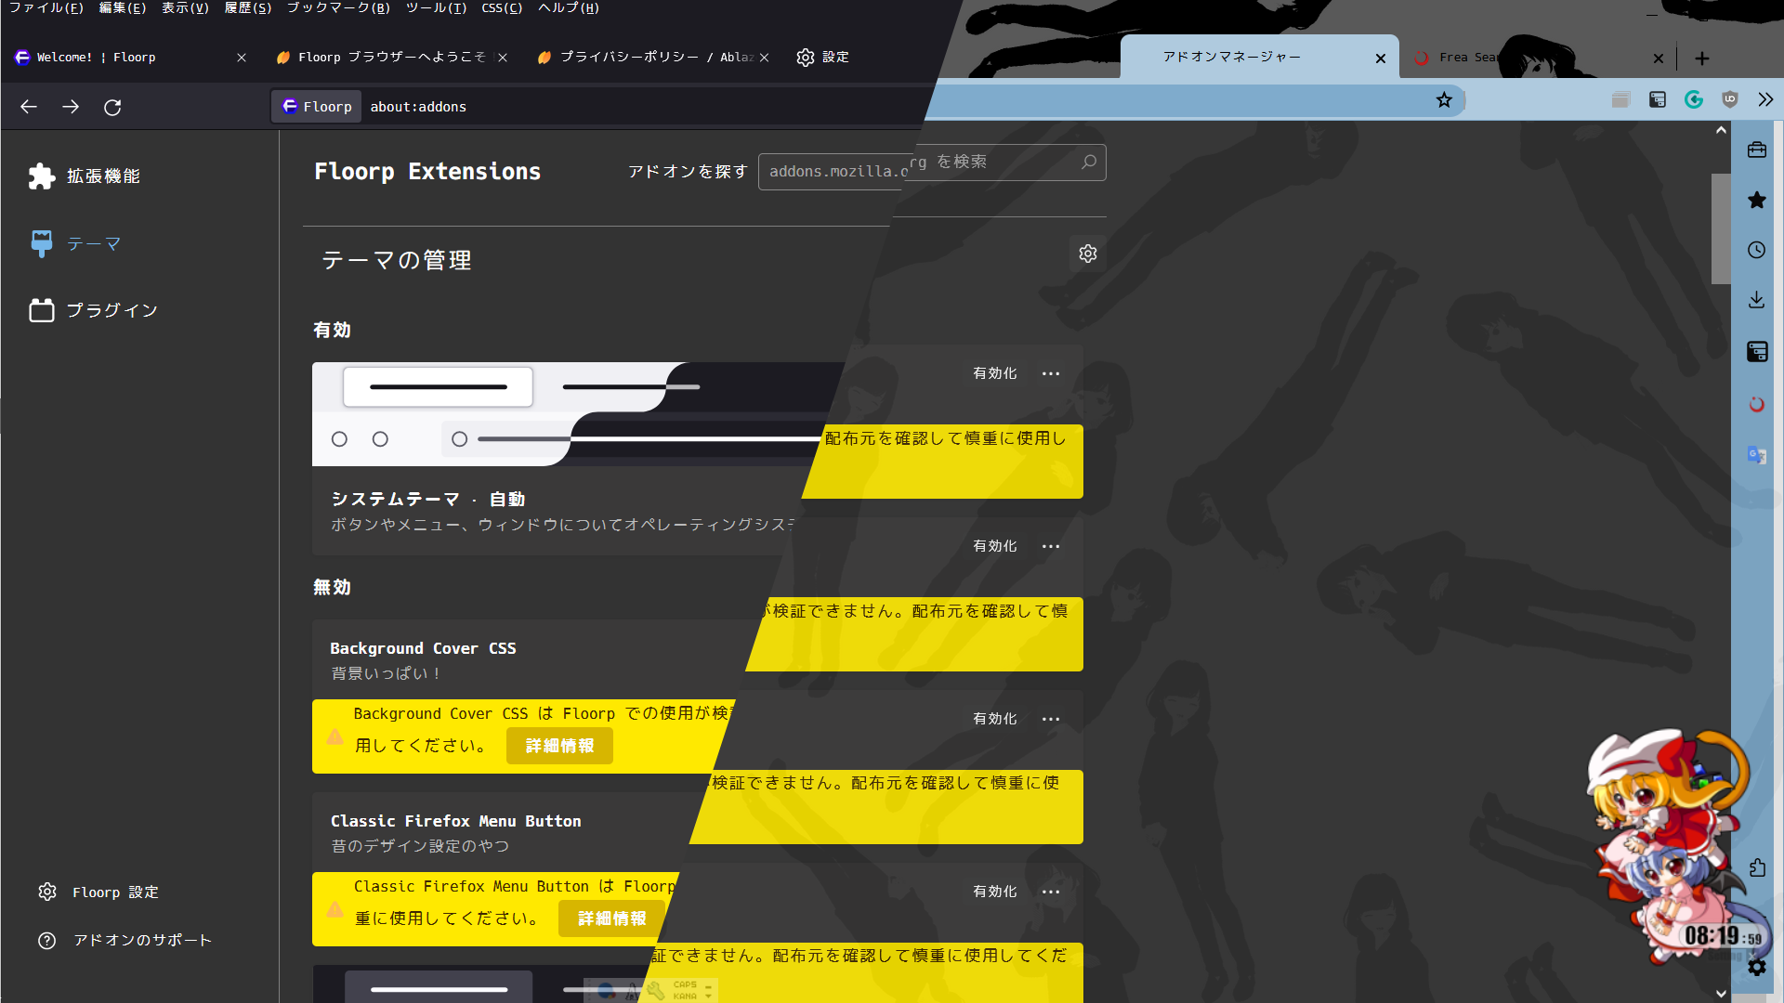Open the テーマ (Themes) panel icon

point(41,243)
